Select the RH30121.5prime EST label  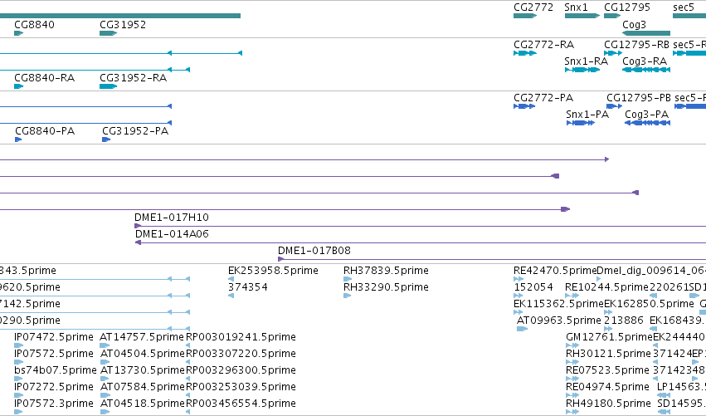[608, 354]
